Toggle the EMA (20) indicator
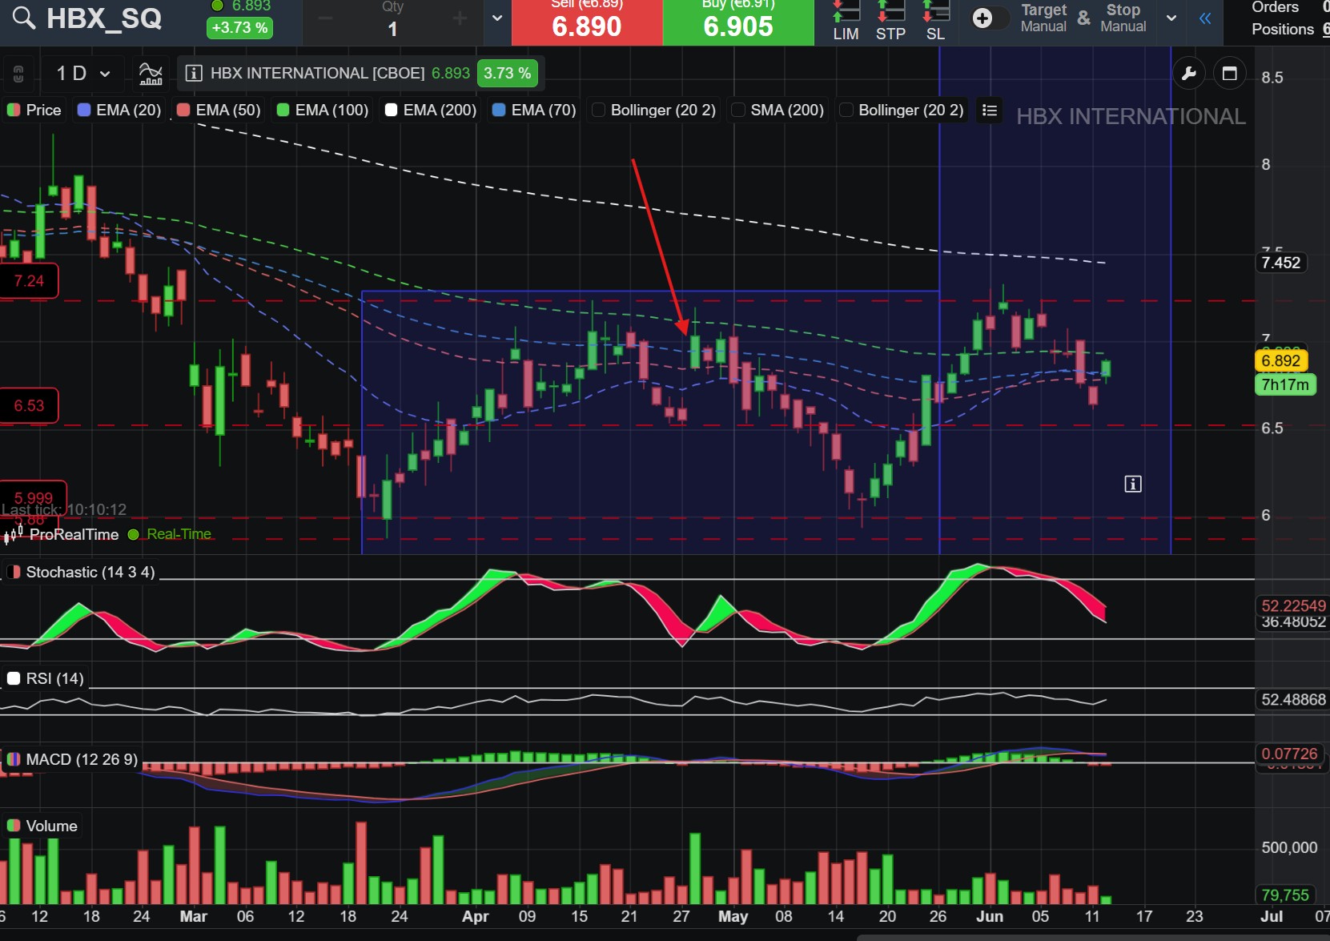The width and height of the screenshot is (1330, 941). [x=119, y=110]
